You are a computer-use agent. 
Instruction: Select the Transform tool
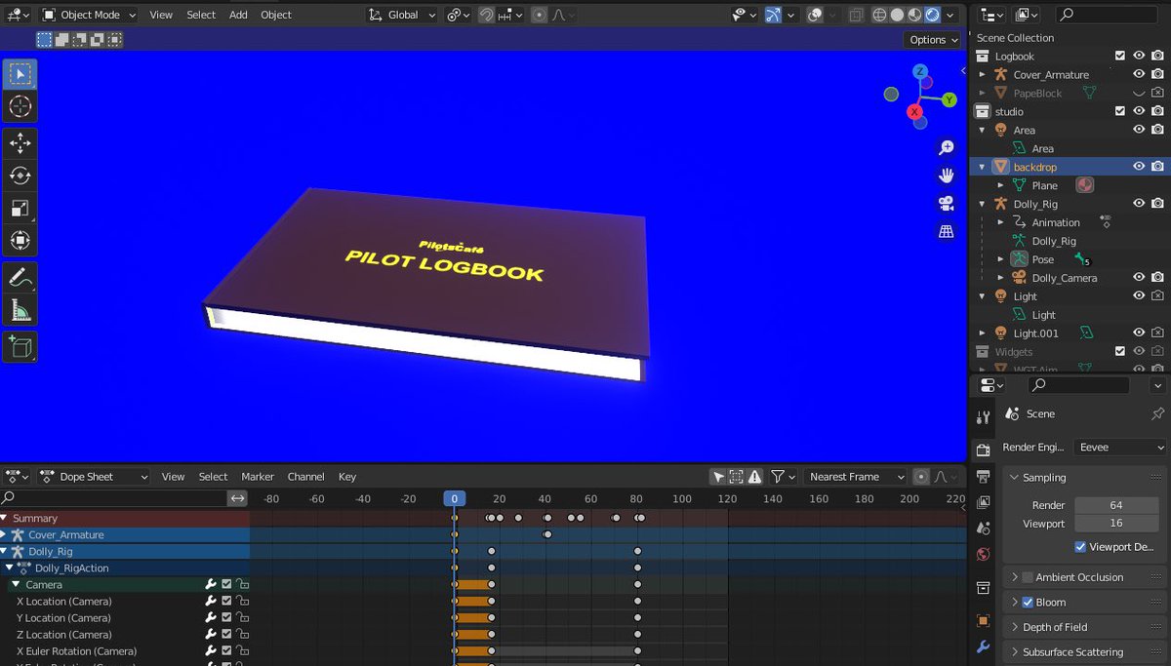(20, 240)
